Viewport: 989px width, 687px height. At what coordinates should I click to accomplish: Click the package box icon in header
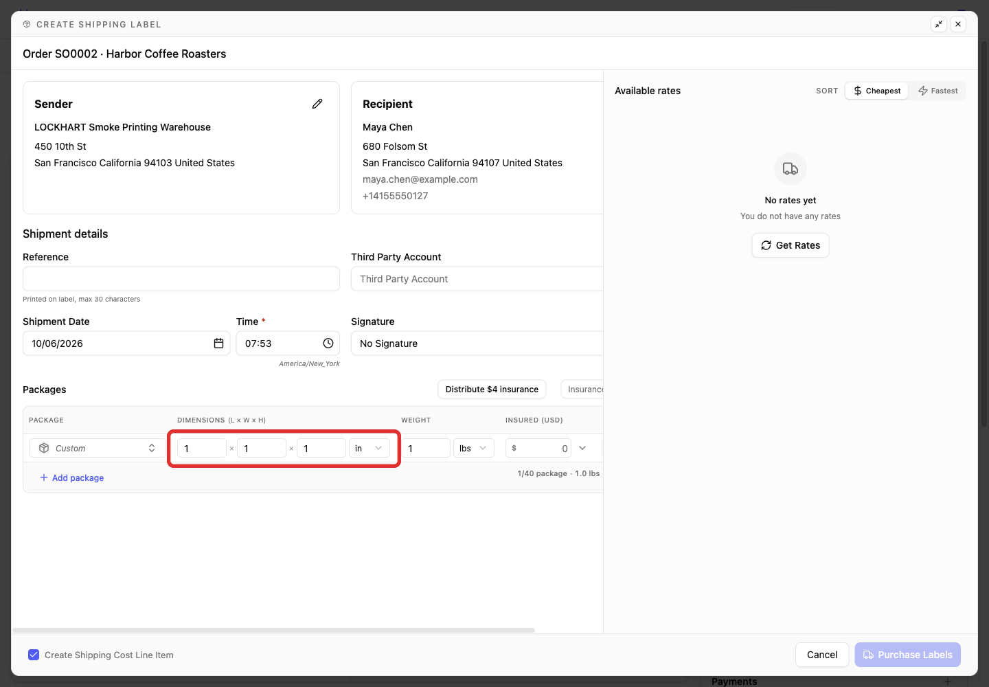click(27, 24)
